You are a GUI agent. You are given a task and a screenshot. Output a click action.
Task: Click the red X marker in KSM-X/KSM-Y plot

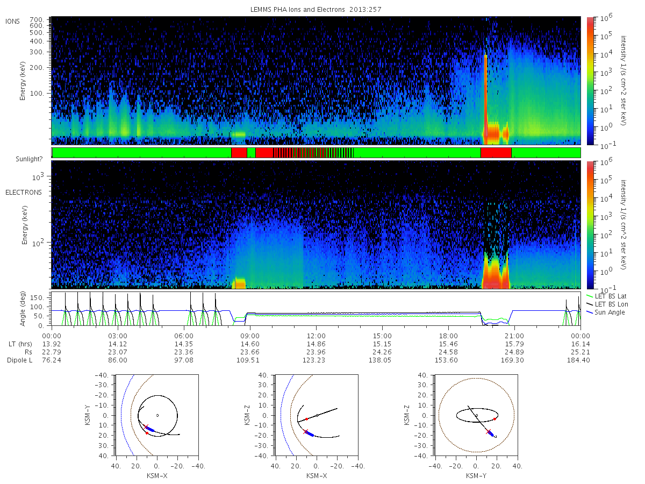coord(146,426)
